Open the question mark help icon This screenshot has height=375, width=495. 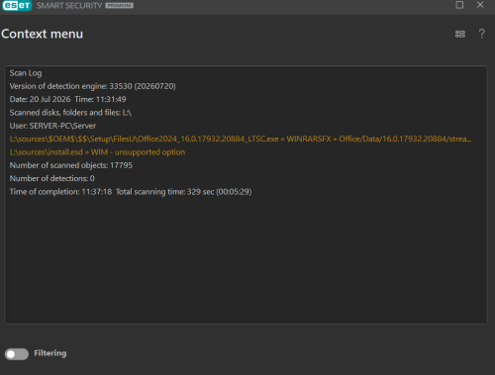[x=481, y=34]
